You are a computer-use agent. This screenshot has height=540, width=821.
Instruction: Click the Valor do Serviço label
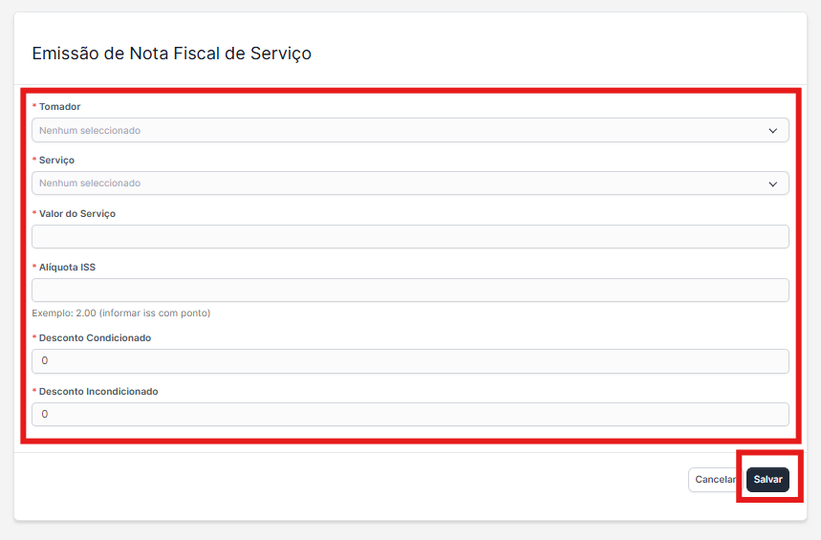click(x=76, y=214)
